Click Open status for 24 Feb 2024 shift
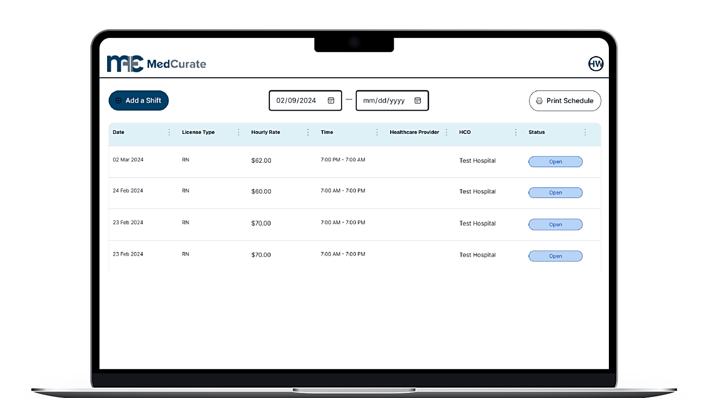 (555, 193)
